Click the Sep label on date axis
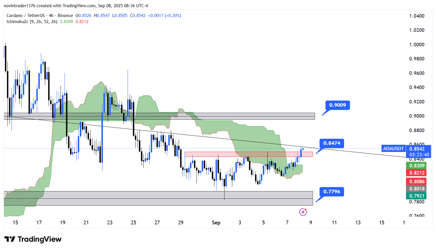Image resolution: width=436 pixels, height=250 pixels. tap(216, 223)
